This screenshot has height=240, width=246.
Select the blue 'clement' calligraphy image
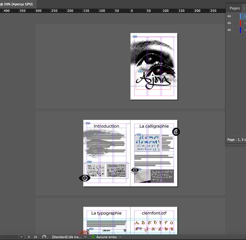(147, 143)
